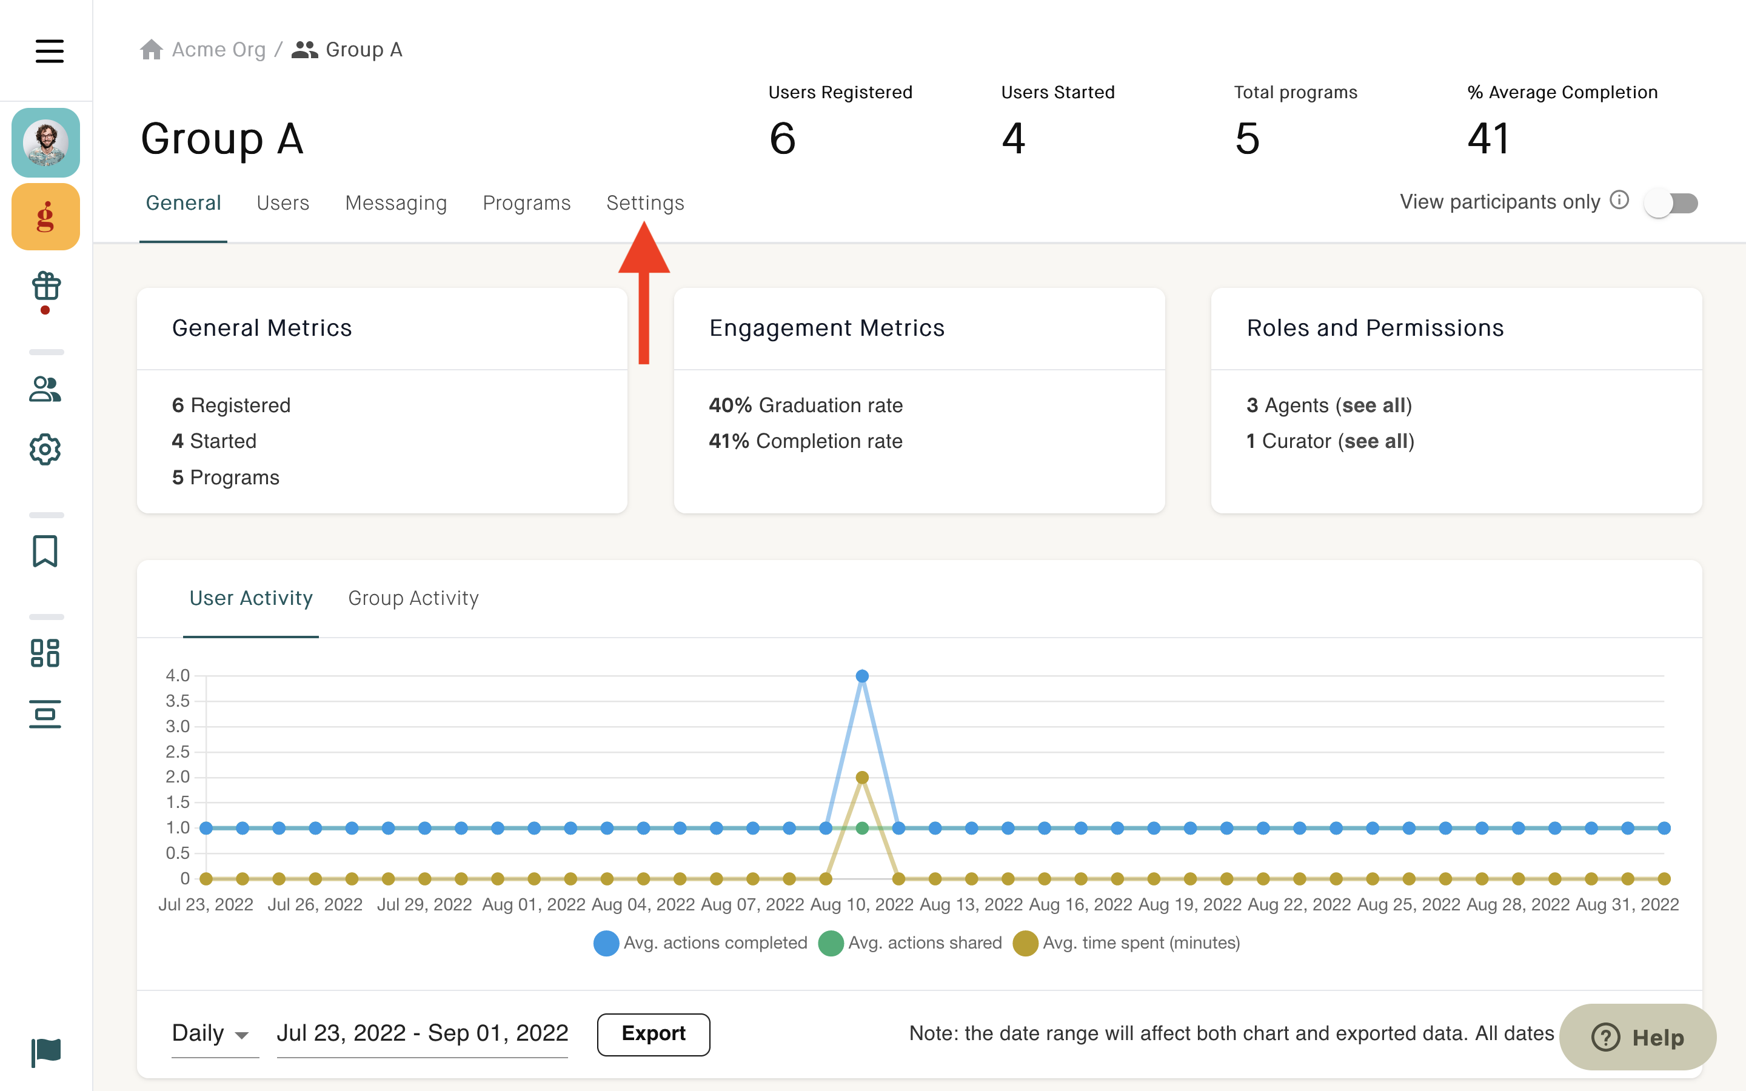Click the Export button
Image resolution: width=1746 pixels, height=1091 pixels.
pos(654,1033)
